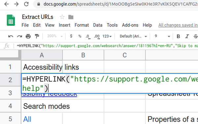This screenshot has width=198, height=124.
Task: Toggle bold formatting
Action: [178, 36]
